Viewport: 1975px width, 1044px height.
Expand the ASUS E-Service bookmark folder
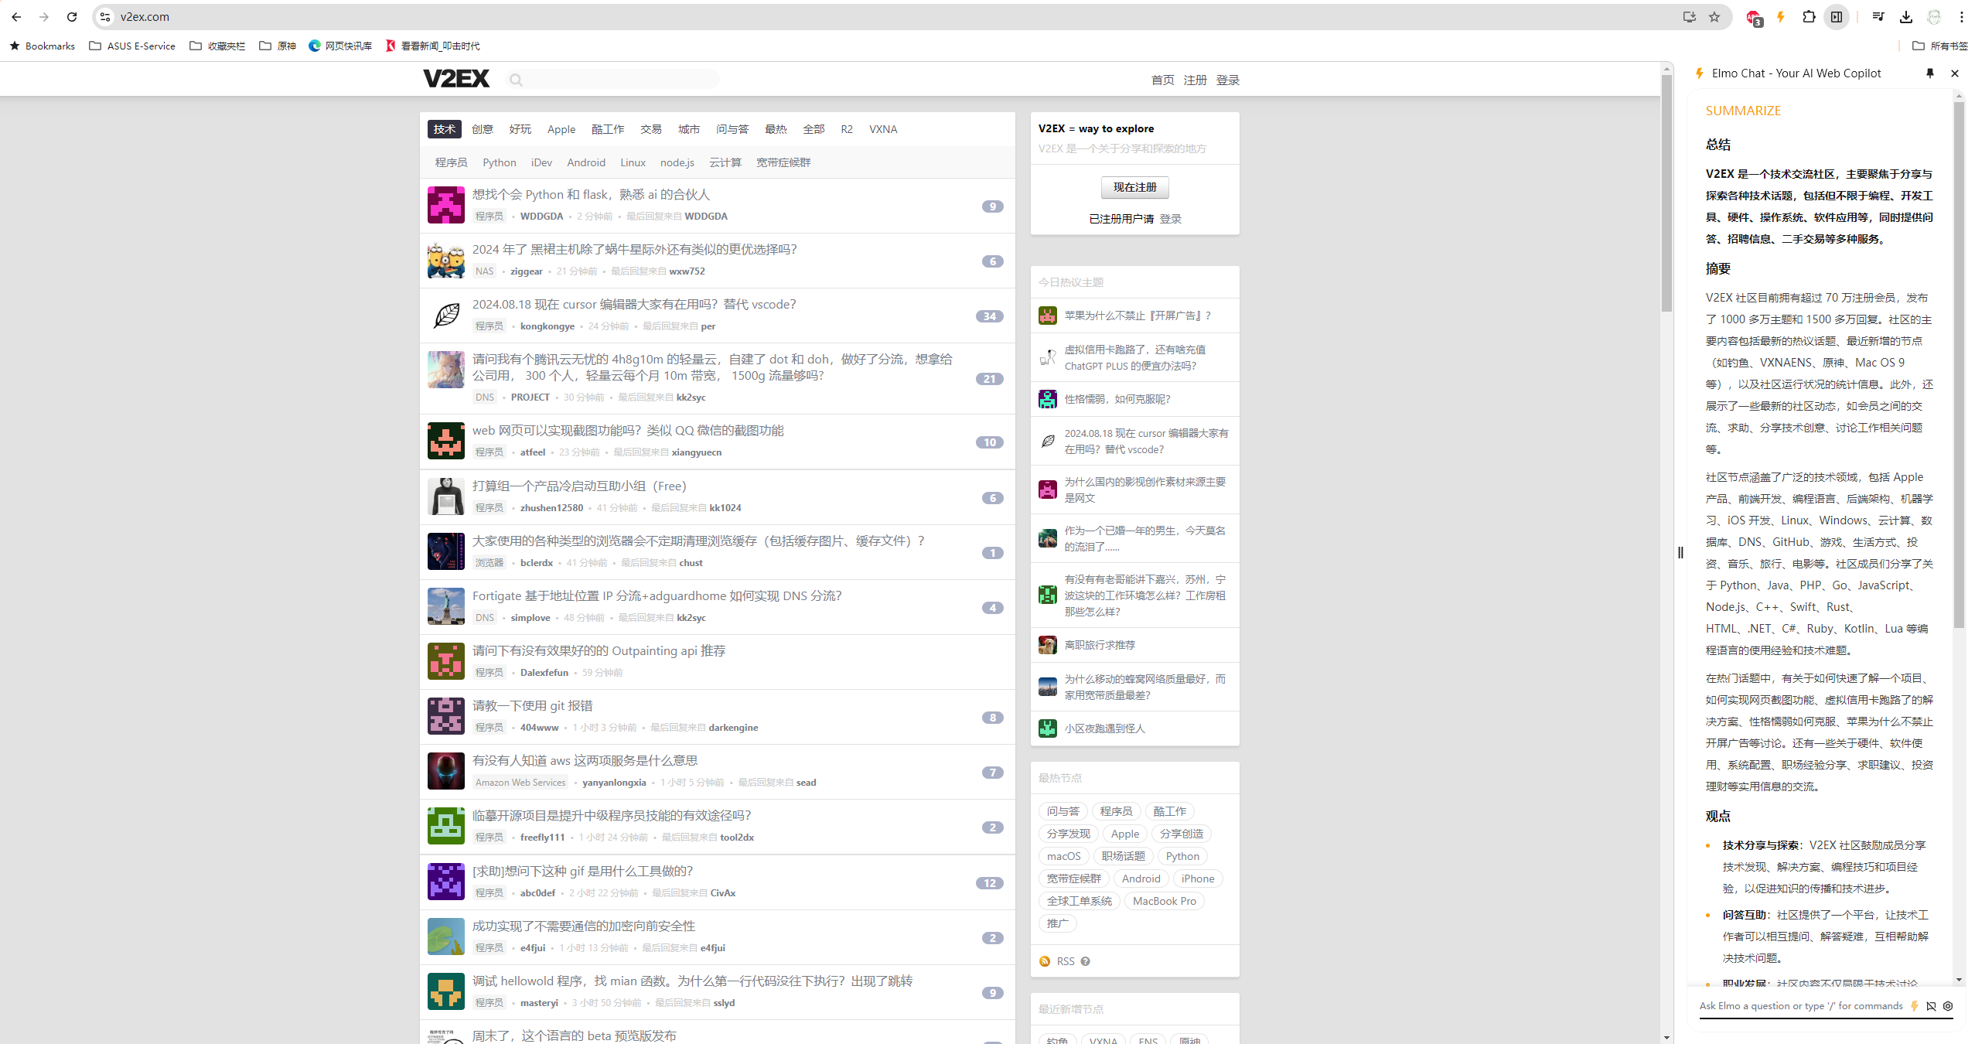pos(132,46)
